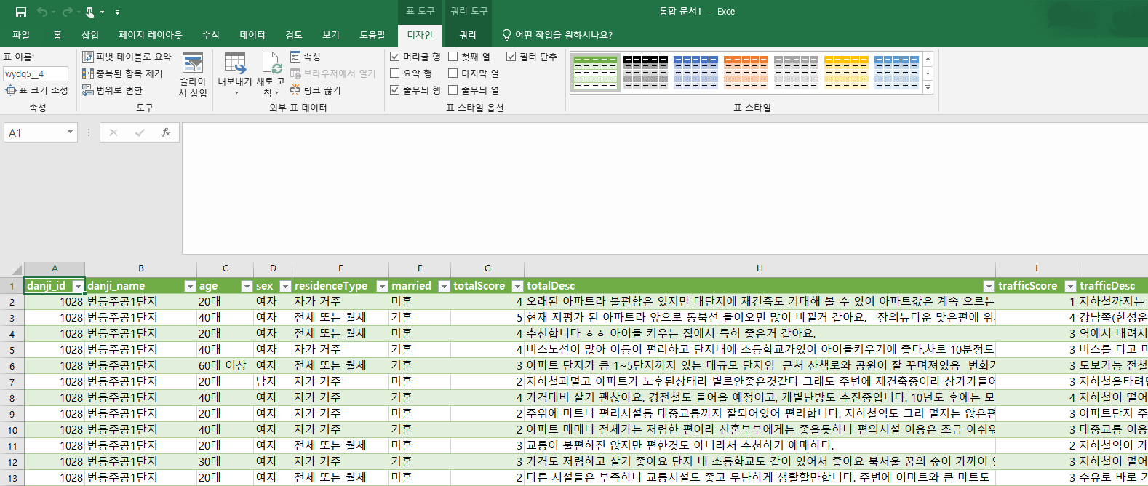Click the lightbulb Tell me search box
Screen dimensions: 1148x486
point(557,35)
